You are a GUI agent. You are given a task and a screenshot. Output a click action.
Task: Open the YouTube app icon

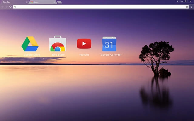pyautogui.click(x=84, y=44)
